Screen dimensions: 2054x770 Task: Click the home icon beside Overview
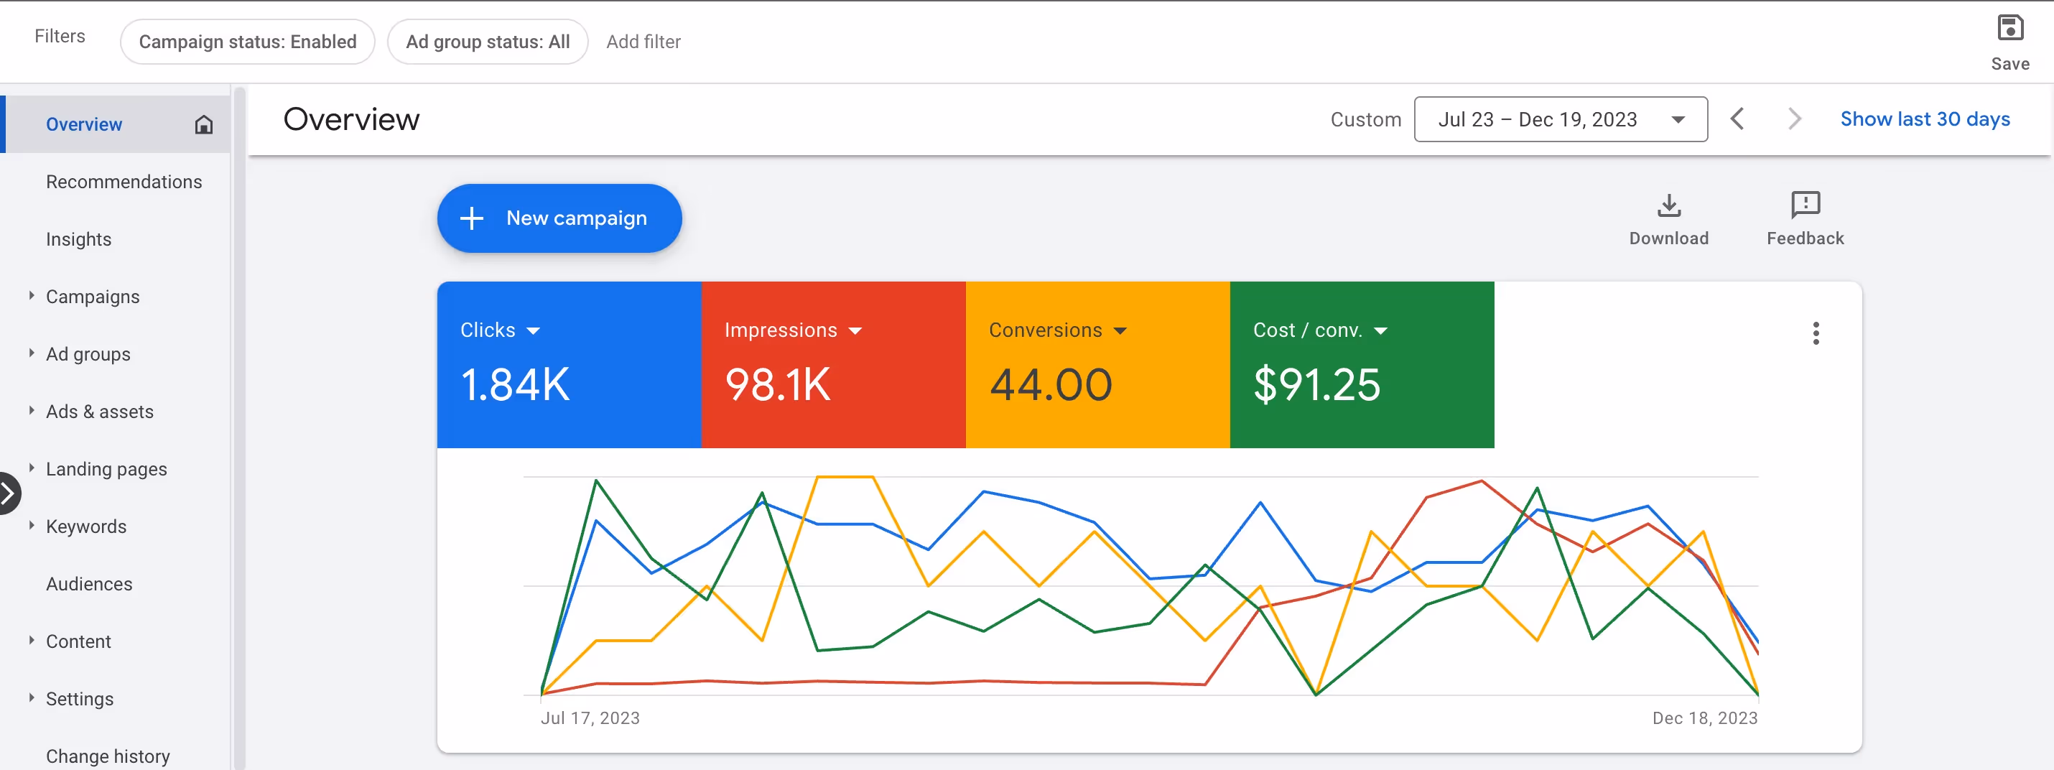click(204, 124)
